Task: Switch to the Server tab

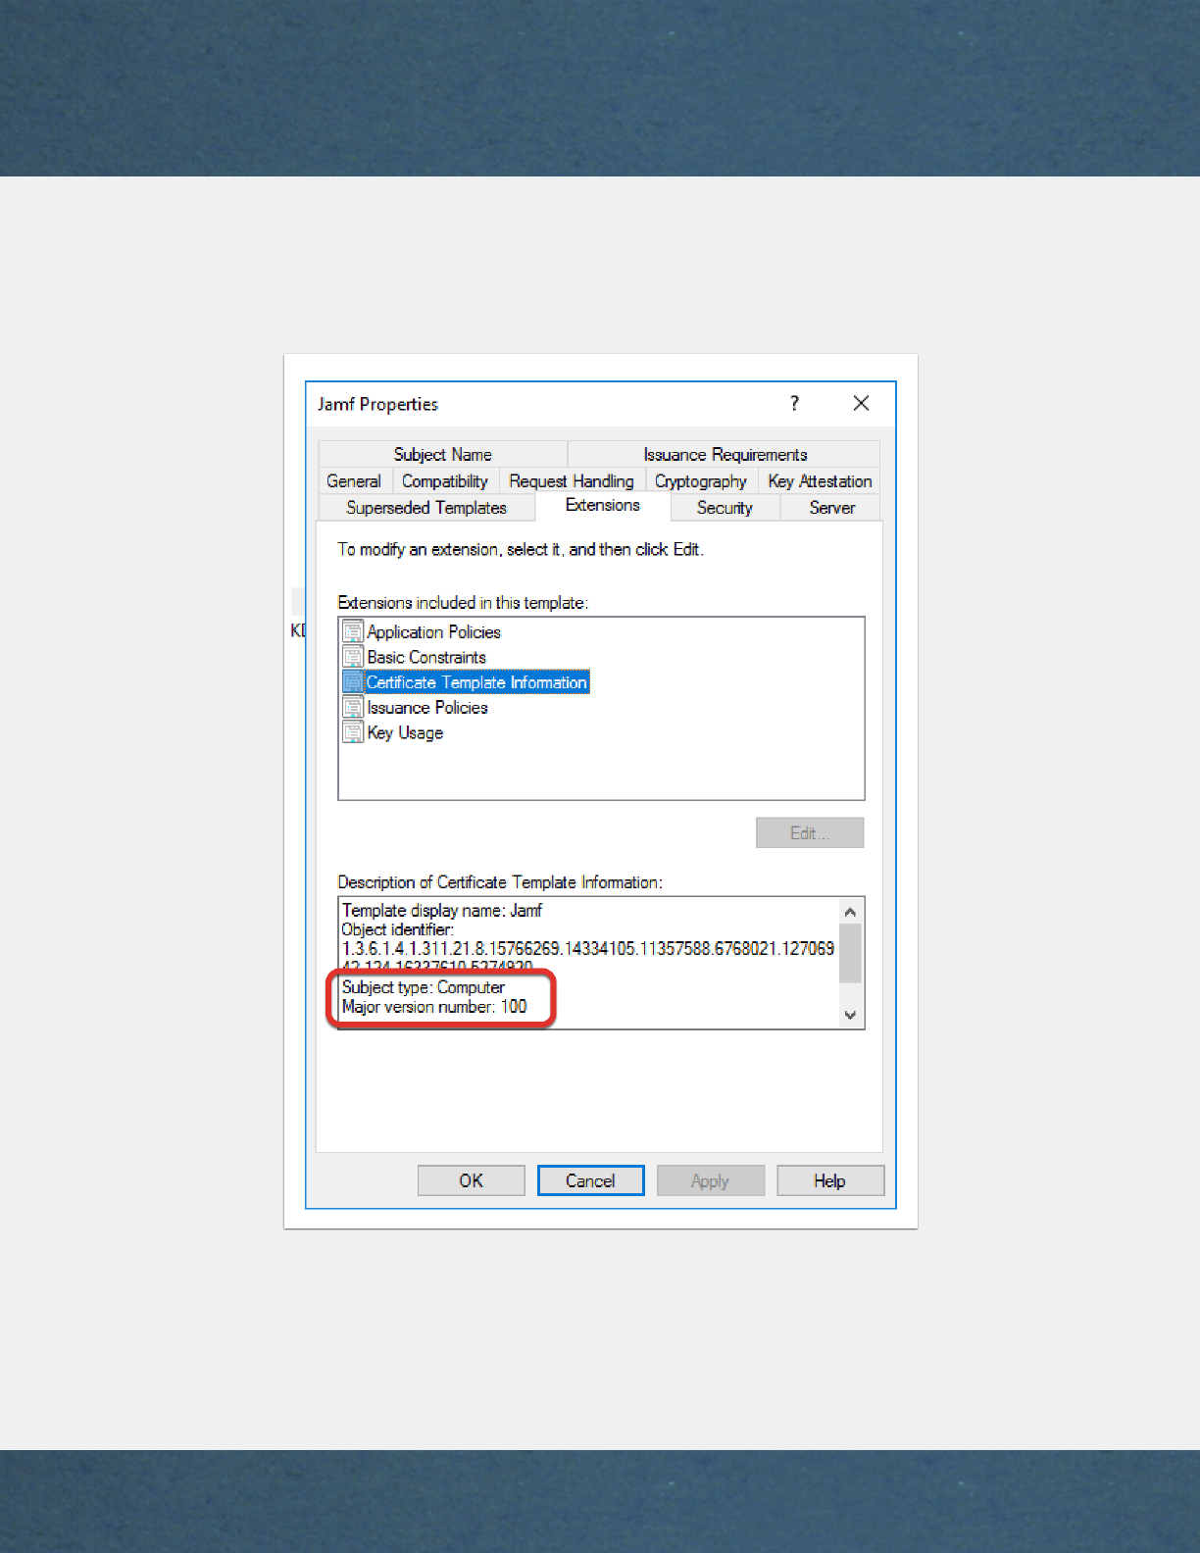Action: tap(831, 507)
